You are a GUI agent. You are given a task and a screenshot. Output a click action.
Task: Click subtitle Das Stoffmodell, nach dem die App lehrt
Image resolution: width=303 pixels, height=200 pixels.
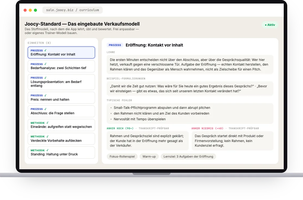(82, 31)
